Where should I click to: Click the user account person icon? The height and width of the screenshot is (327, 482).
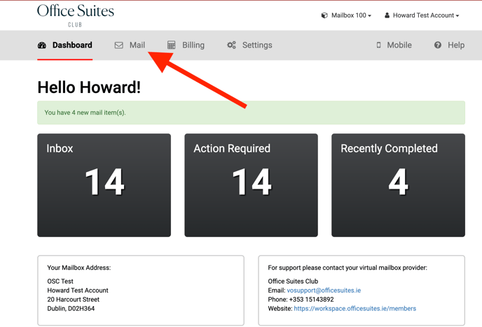tap(387, 15)
